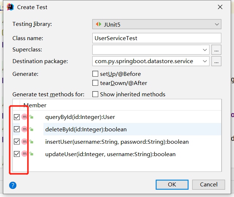This screenshot has width=234, height=197.
Task: Close the Create Test dialog window
Action: [220, 7]
